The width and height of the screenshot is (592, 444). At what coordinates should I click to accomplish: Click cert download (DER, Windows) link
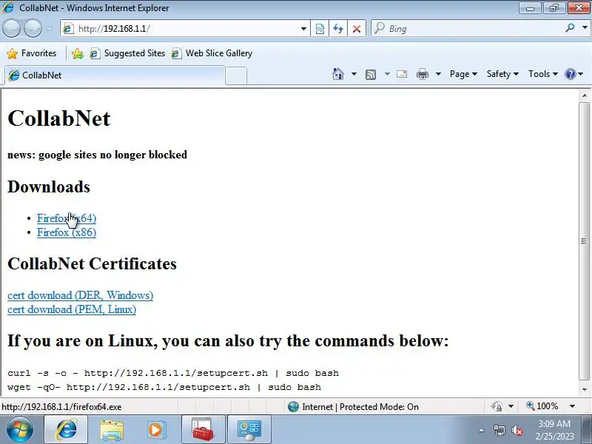[81, 295]
